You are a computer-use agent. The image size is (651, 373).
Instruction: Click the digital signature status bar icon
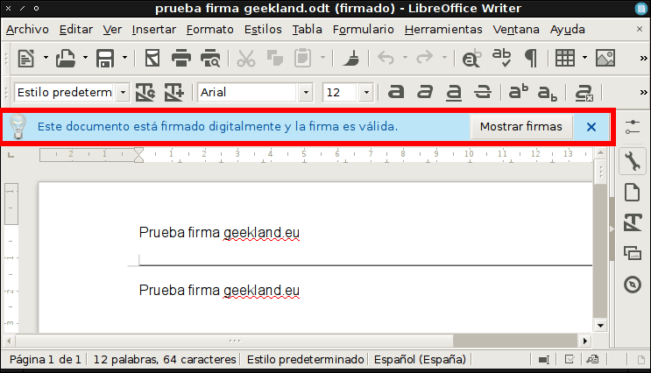click(592, 359)
